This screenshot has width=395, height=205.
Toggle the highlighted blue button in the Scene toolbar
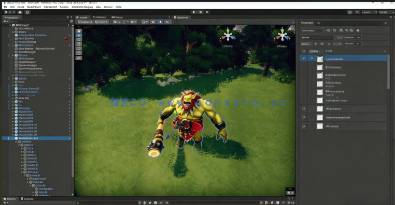(x=160, y=22)
